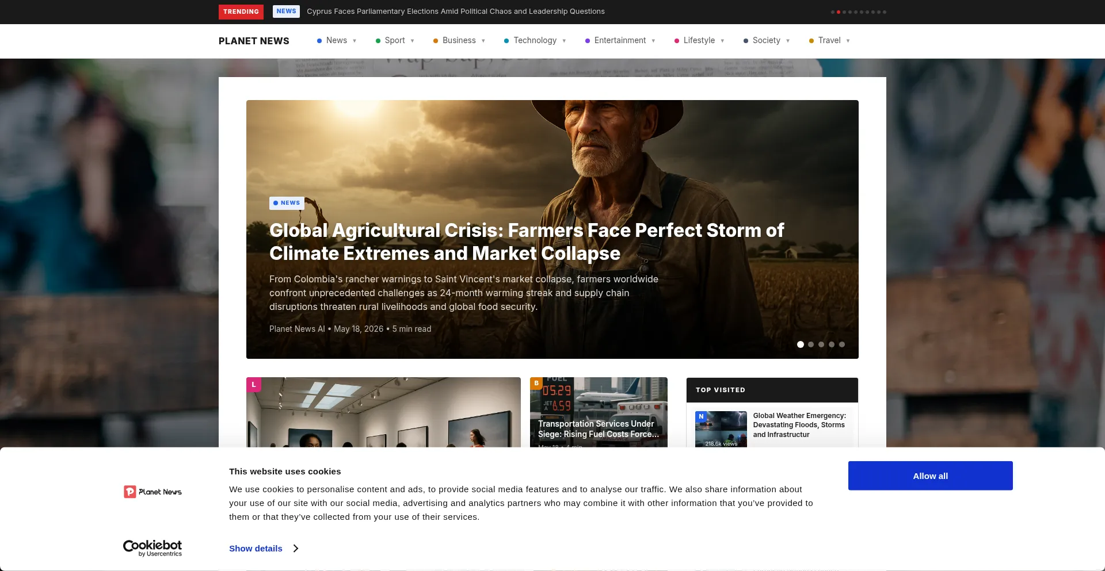This screenshot has width=1105, height=571.
Task: Select the second hero carousel dot
Action: click(811, 344)
